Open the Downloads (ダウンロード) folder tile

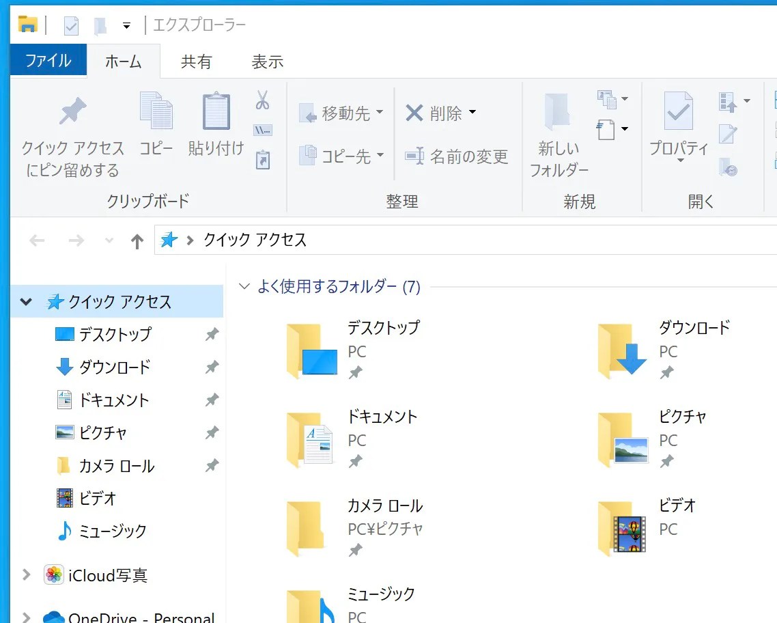[665, 350]
